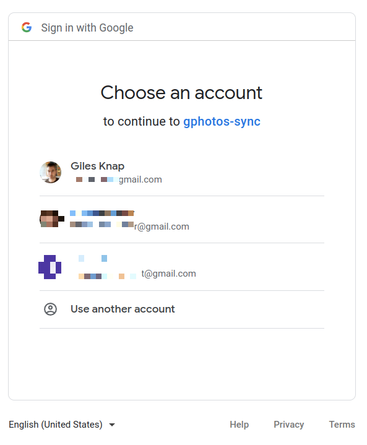Image resolution: width=367 pixels, height=445 pixels.
Task: Select the purple cross-shaped avatar icon
Action: coord(50,267)
